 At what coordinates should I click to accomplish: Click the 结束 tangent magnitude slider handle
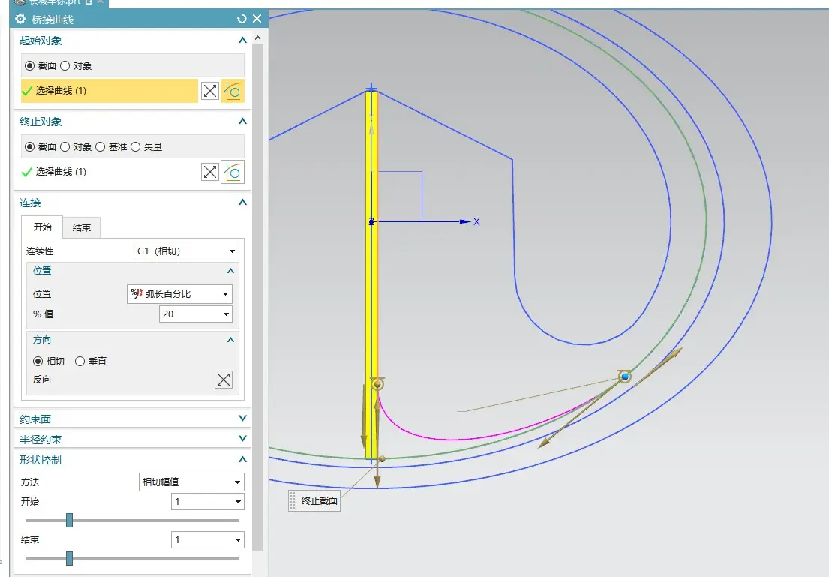pos(69,558)
